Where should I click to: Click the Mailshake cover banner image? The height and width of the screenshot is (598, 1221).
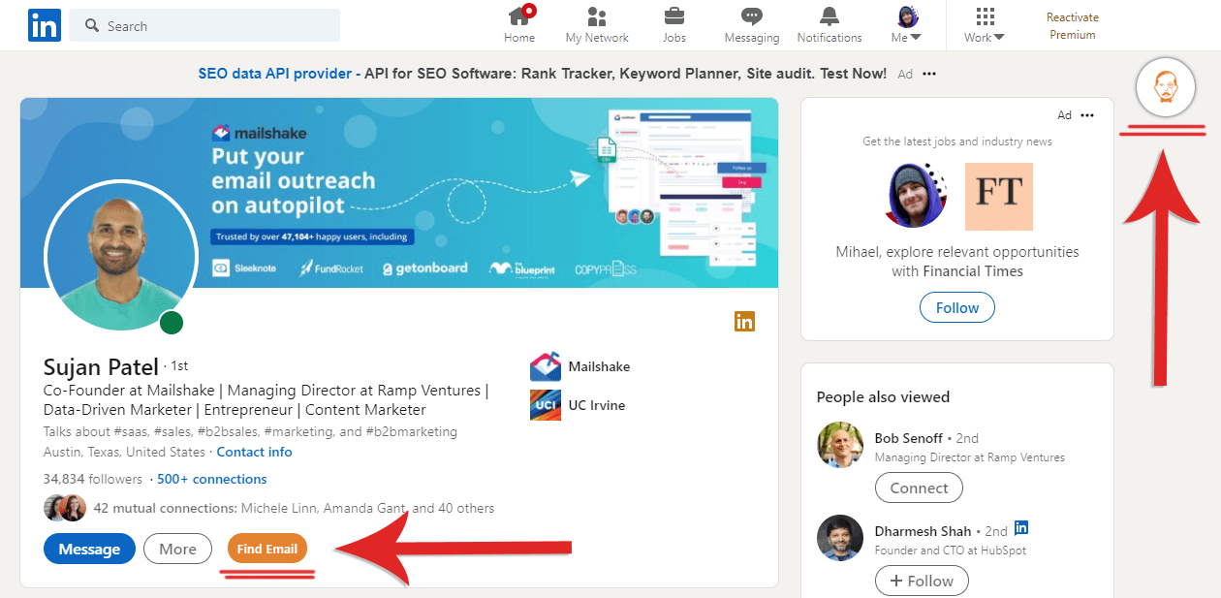click(x=399, y=193)
